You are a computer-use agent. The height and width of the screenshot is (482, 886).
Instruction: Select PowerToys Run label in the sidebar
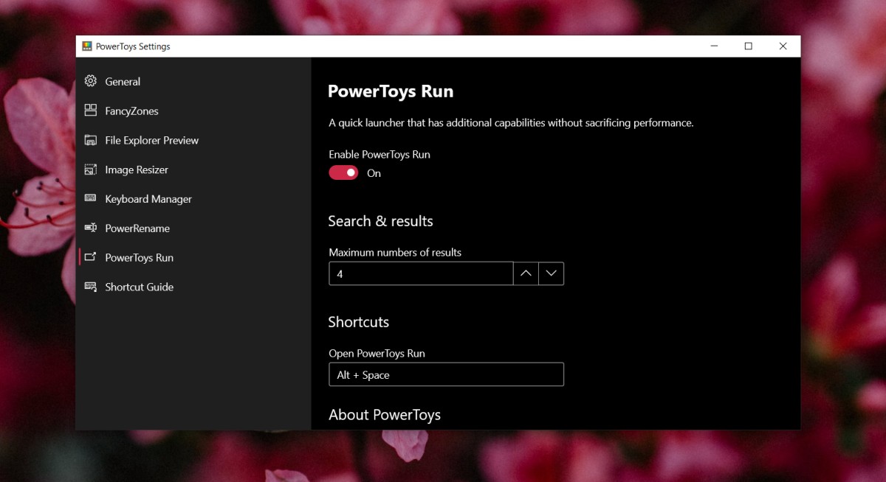[140, 258]
